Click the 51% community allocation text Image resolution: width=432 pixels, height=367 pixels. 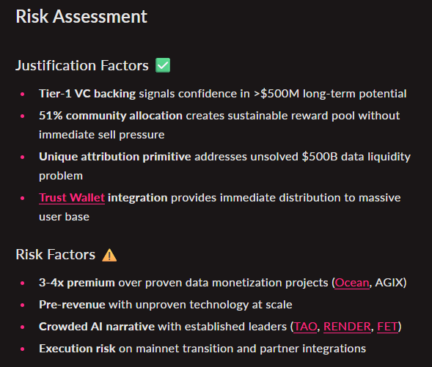(x=111, y=116)
